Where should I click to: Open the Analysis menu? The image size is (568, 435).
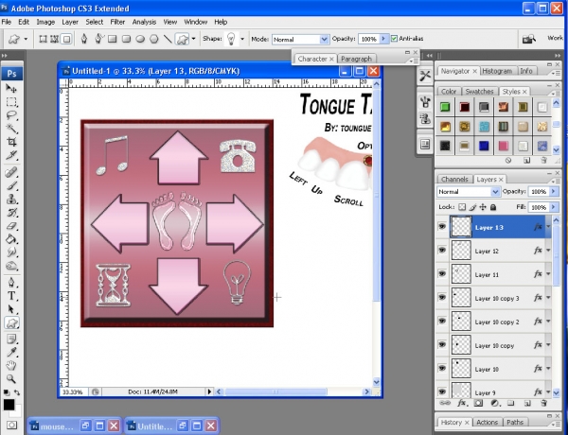144,22
